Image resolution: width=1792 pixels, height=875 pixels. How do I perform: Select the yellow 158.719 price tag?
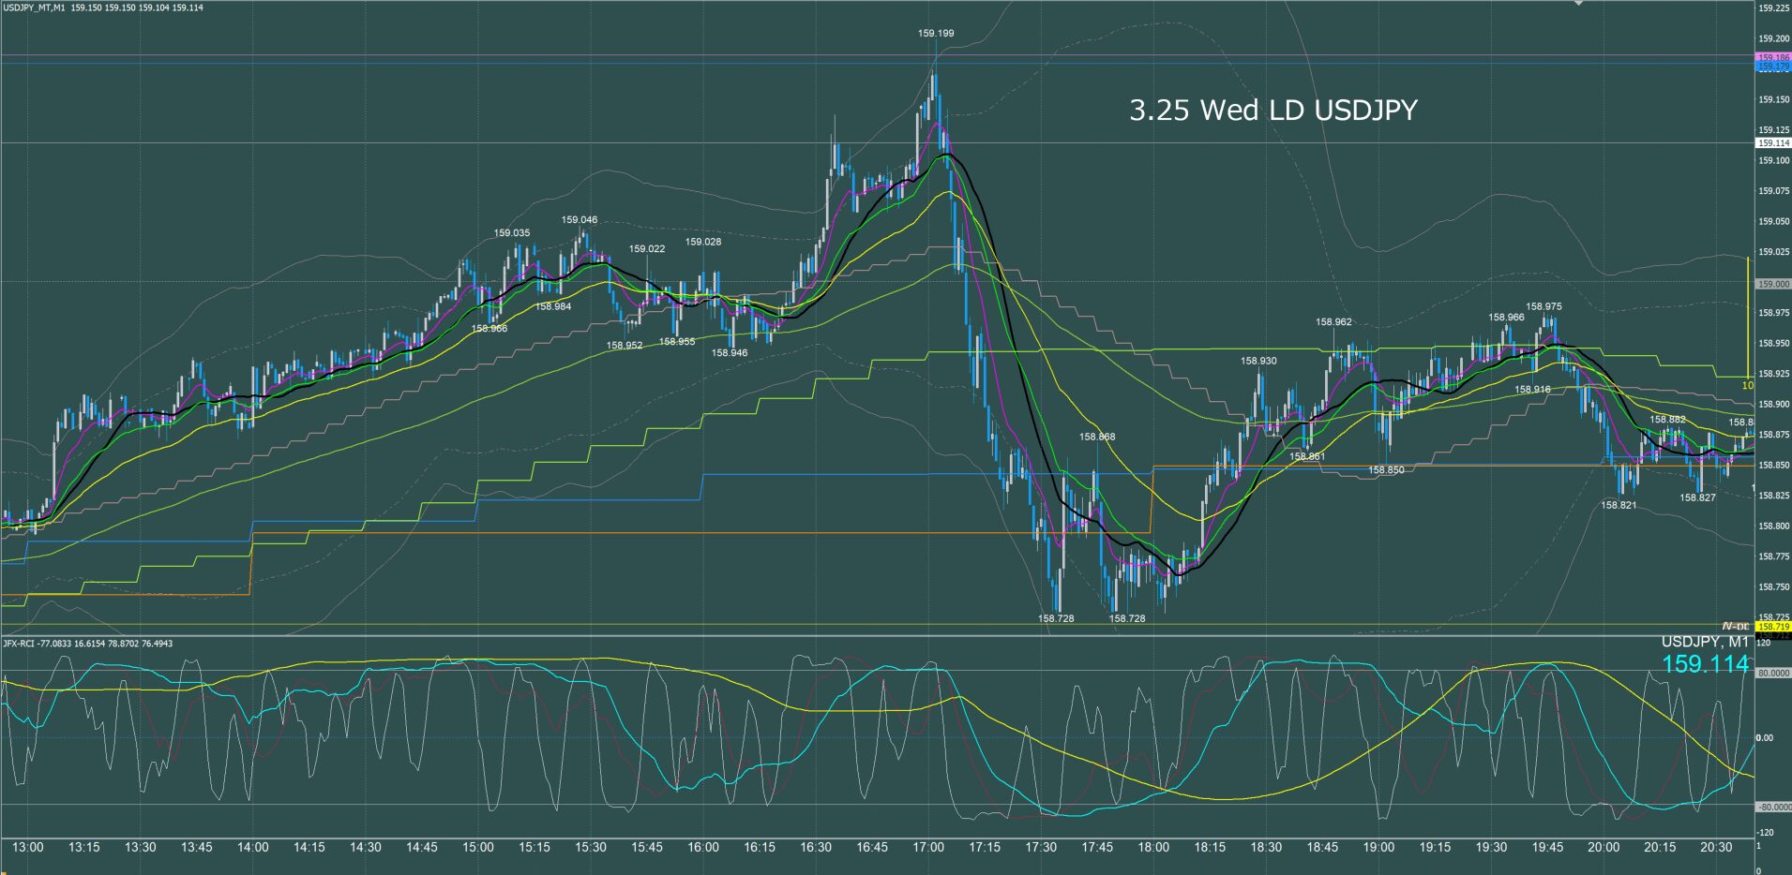1772,626
